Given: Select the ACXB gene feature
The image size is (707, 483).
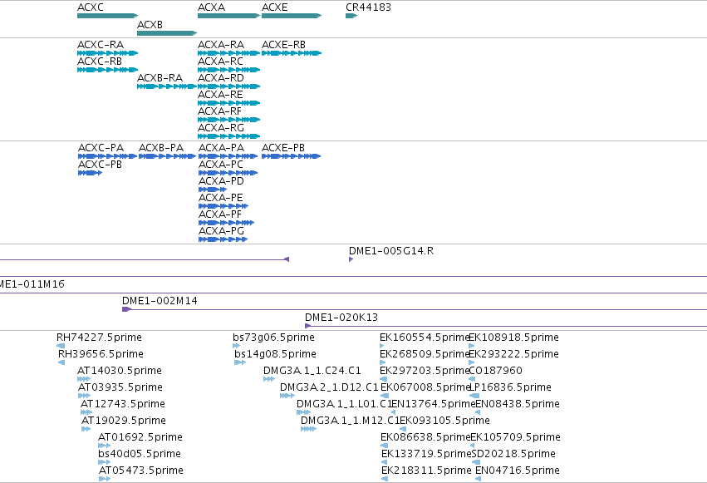Looking at the screenshot, I should pyautogui.click(x=167, y=33).
